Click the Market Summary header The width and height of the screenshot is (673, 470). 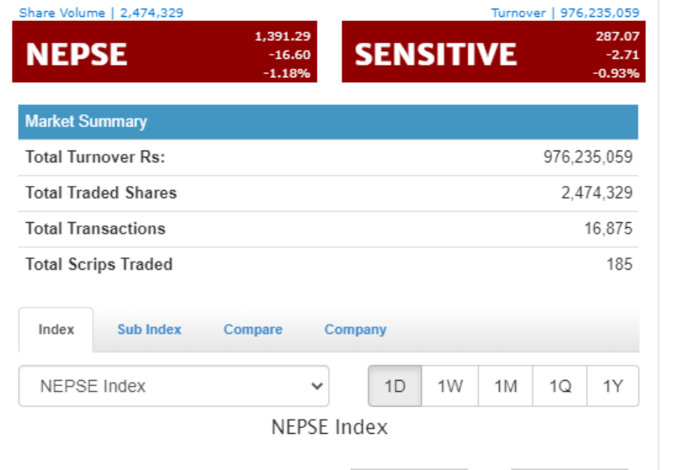click(x=328, y=122)
